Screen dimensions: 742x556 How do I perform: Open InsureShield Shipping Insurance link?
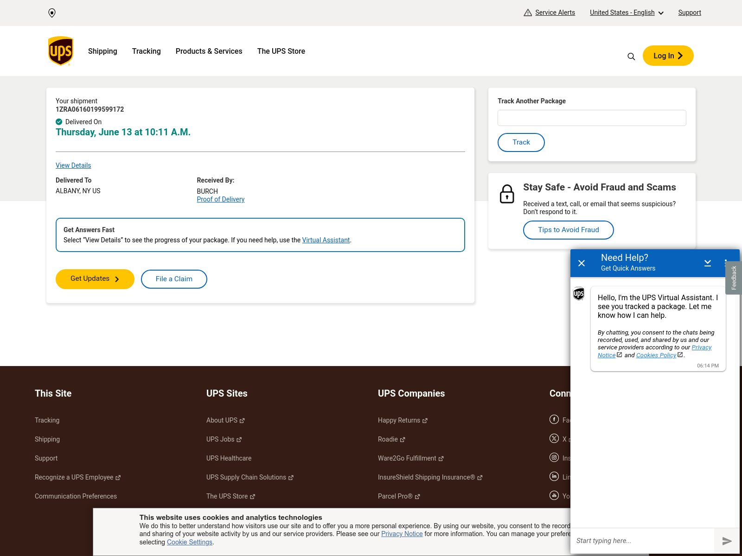click(430, 477)
